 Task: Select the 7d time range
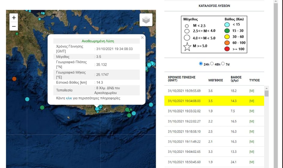tap(223, 64)
